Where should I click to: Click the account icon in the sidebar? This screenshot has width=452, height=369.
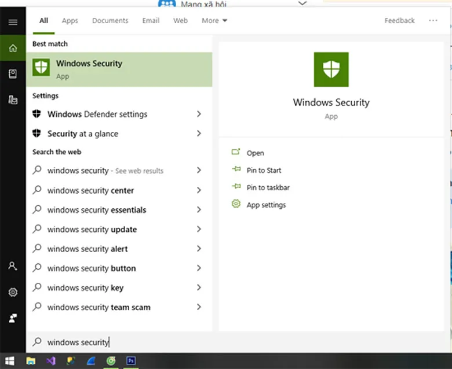pyautogui.click(x=13, y=266)
